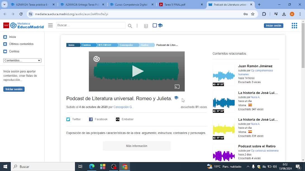The width and height of the screenshot is (305, 171).
Task: Open the tab search dropdown arrow
Action: 4,4
